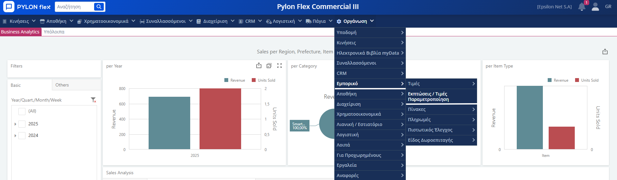The height and width of the screenshot is (180, 617).
Task: Open the Για Προχωρημένους submenu
Action: (x=370, y=155)
